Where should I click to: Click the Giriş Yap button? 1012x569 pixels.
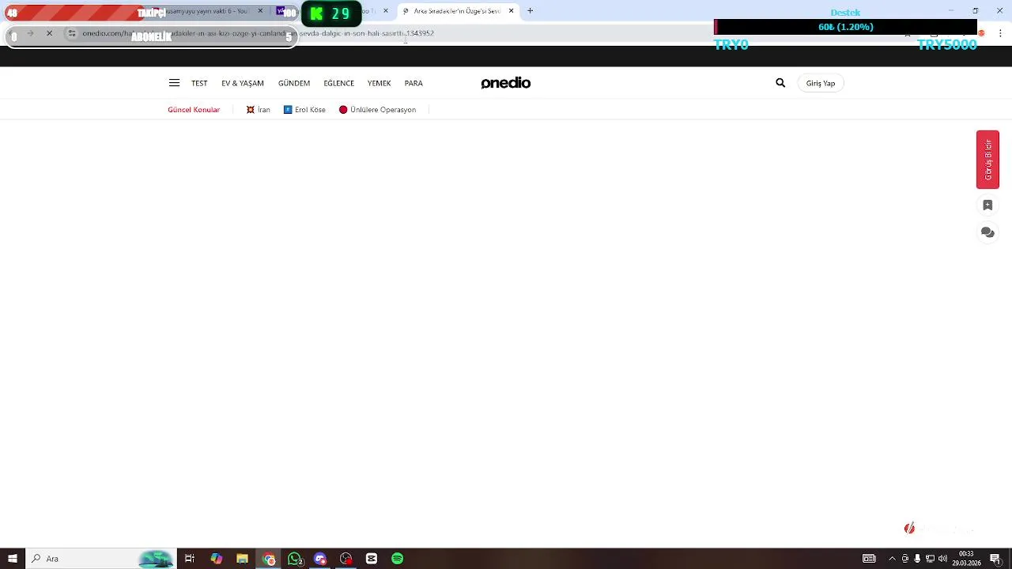(x=821, y=83)
